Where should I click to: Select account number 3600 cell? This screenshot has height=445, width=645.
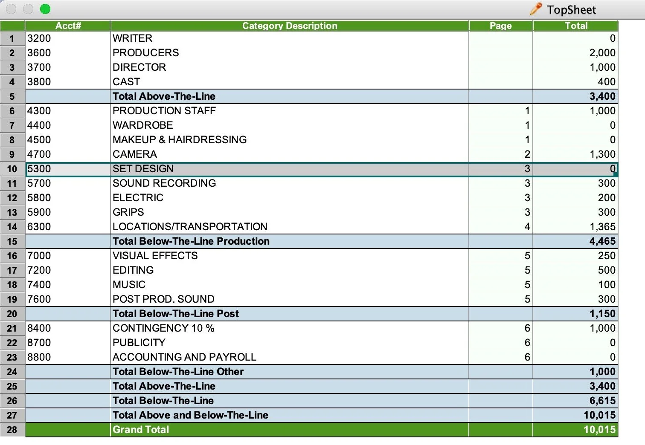68,53
